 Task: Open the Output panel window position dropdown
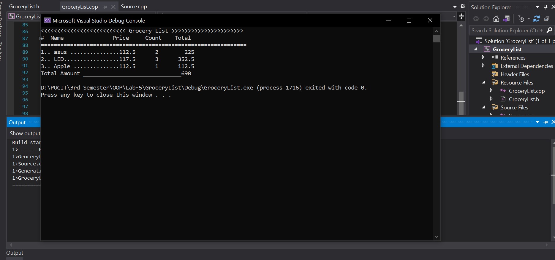click(537, 122)
